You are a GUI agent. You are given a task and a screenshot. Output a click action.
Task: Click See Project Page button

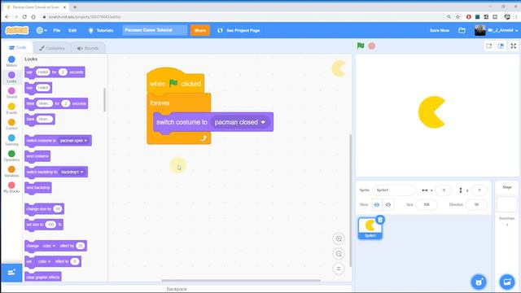(x=239, y=30)
